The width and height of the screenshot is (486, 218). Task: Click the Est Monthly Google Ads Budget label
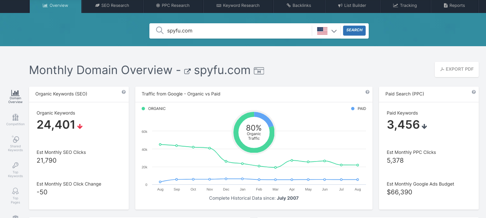click(420, 184)
